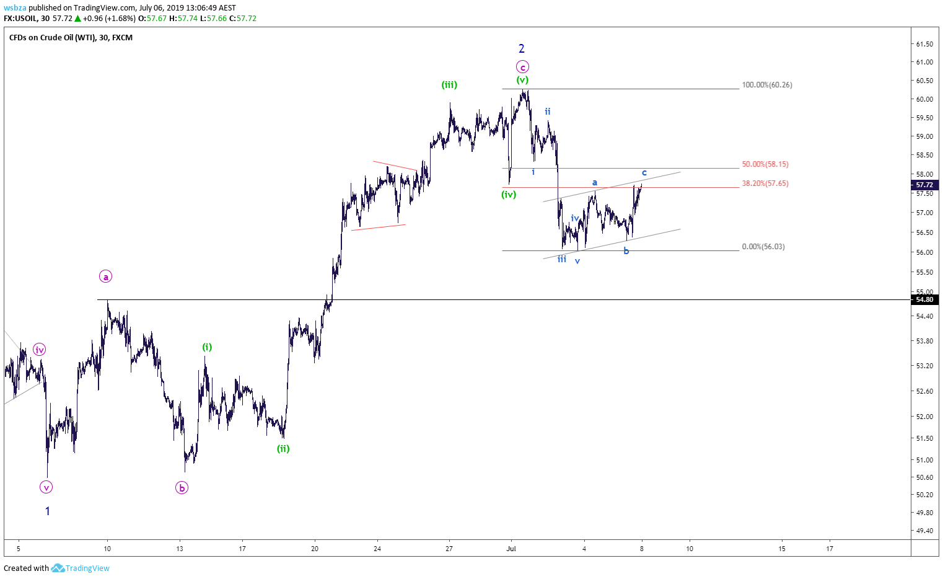Click the current price tag 57.72 on axis
This screenshot has width=943, height=579.
[x=924, y=185]
